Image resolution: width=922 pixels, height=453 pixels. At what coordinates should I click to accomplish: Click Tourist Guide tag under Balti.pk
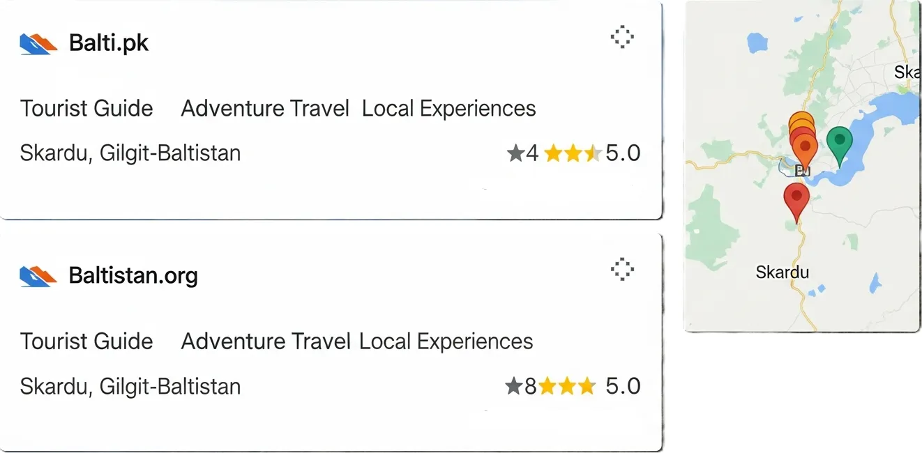[86, 109]
